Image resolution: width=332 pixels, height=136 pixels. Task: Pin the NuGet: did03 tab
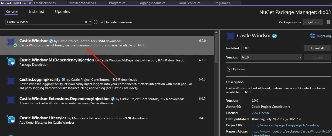[25, 3]
